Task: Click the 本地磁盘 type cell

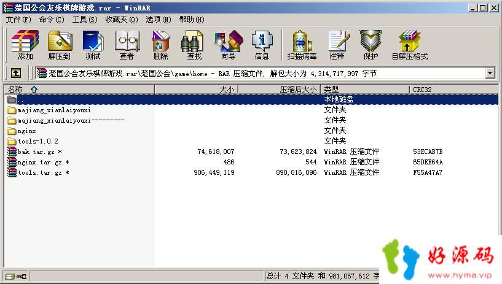Action: (339, 99)
